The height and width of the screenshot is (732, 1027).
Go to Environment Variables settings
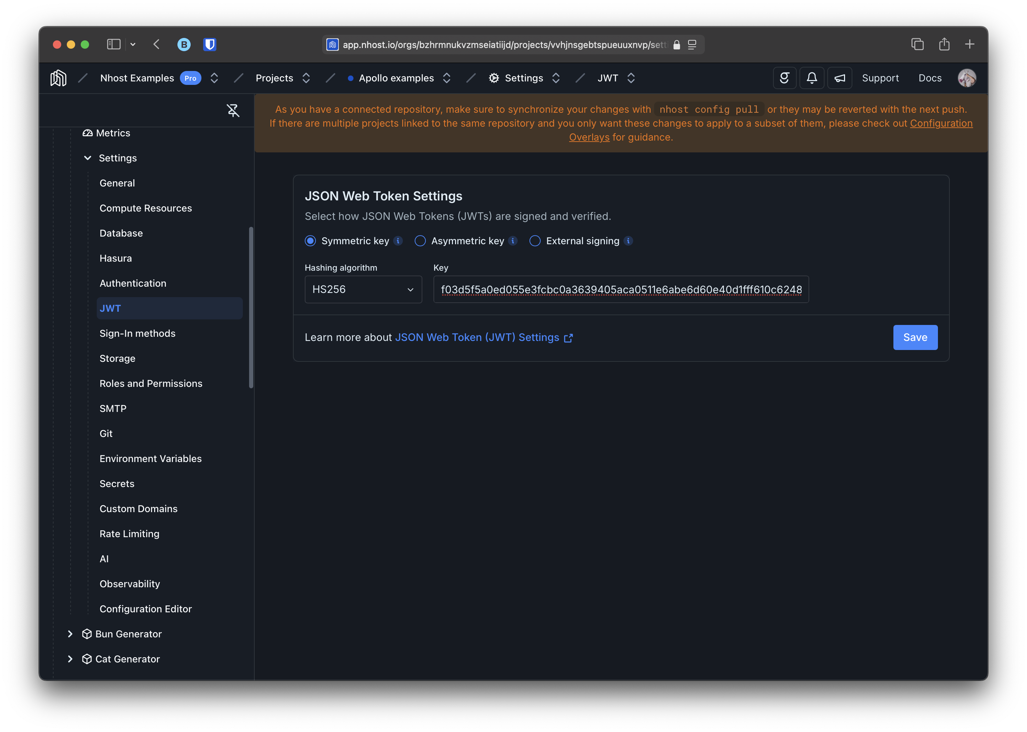pyautogui.click(x=151, y=459)
